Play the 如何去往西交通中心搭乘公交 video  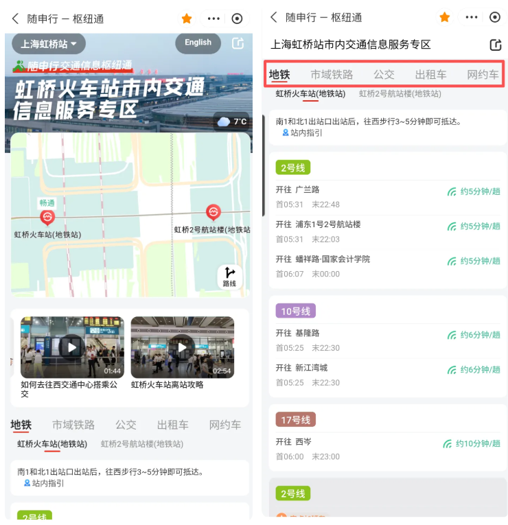coord(72,347)
